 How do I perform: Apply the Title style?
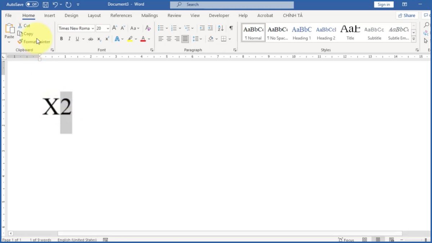pos(350,32)
